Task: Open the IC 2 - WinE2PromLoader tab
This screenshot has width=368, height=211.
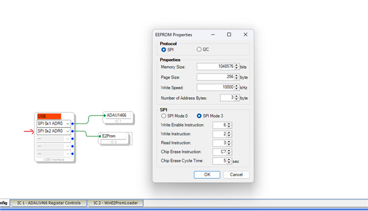Action: pos(116,203)
